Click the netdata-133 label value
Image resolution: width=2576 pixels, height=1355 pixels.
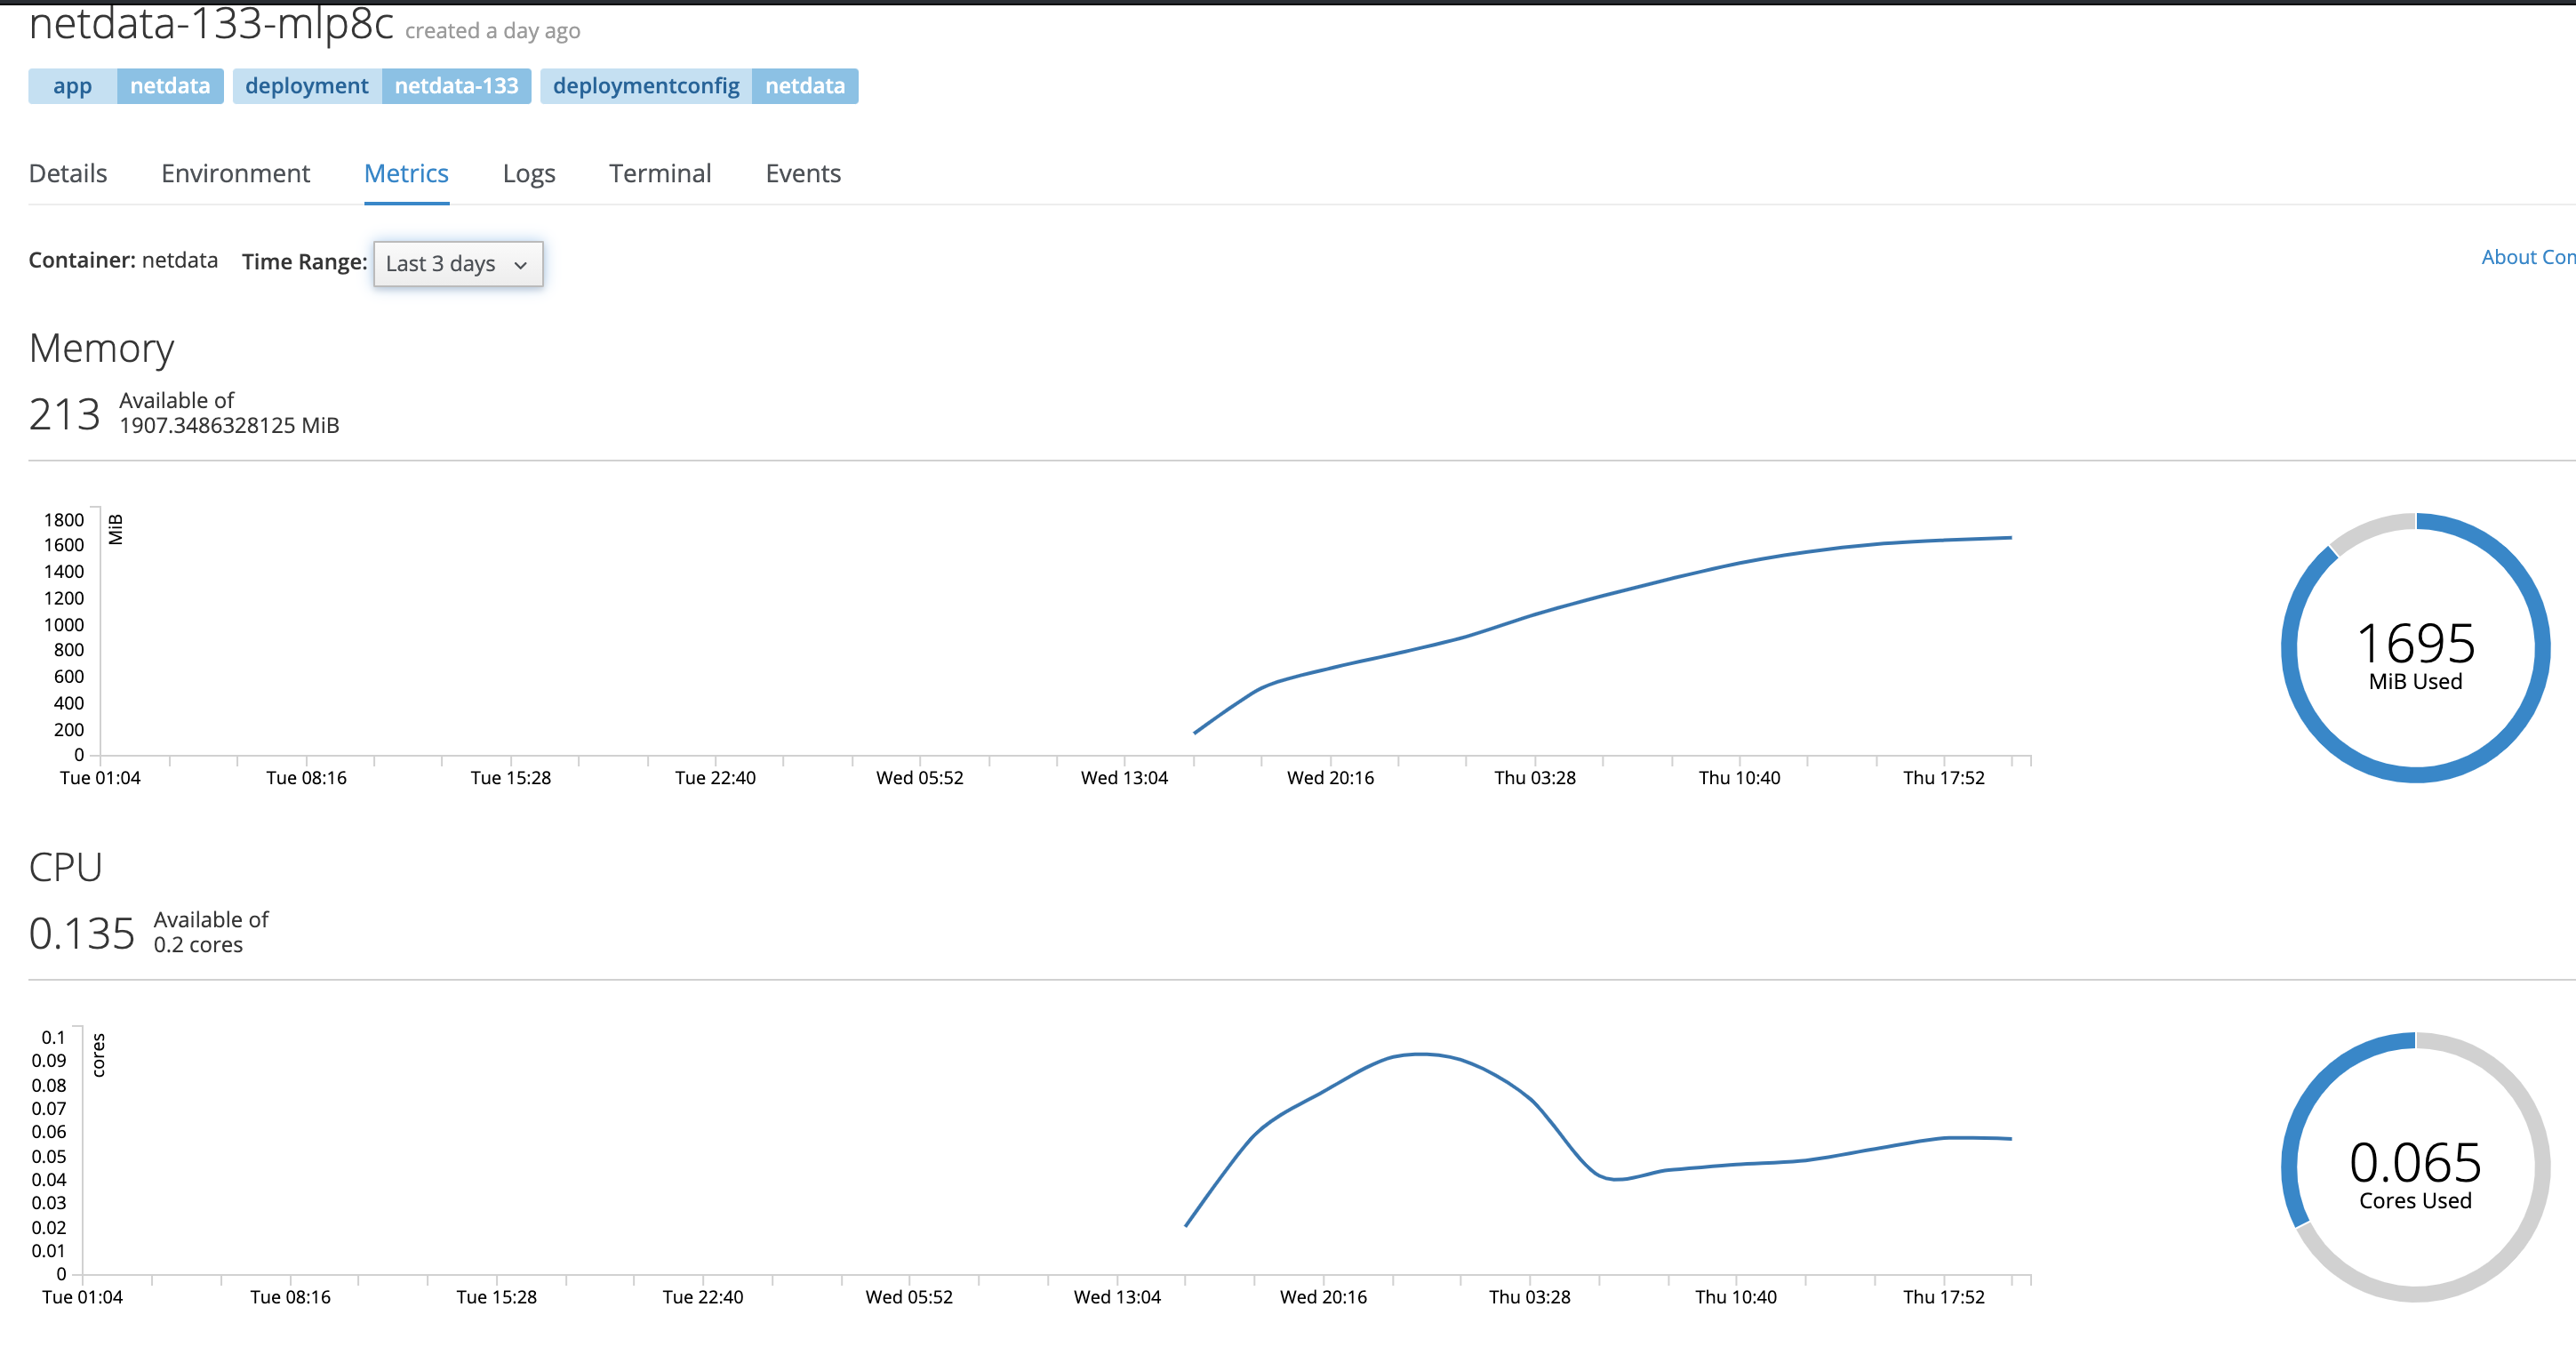[456, 86]
